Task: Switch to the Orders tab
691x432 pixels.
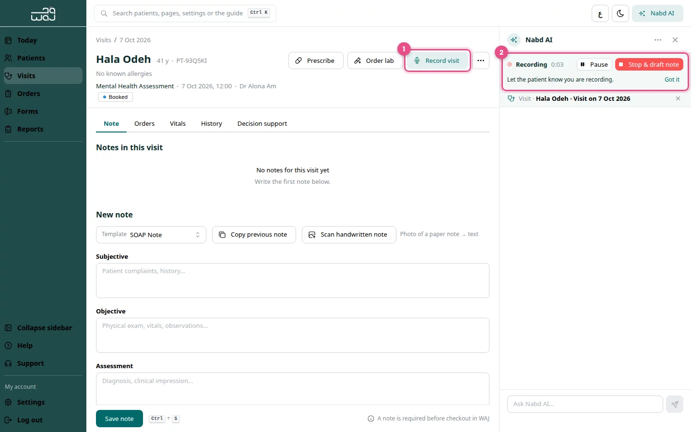Action: (144, 123)
